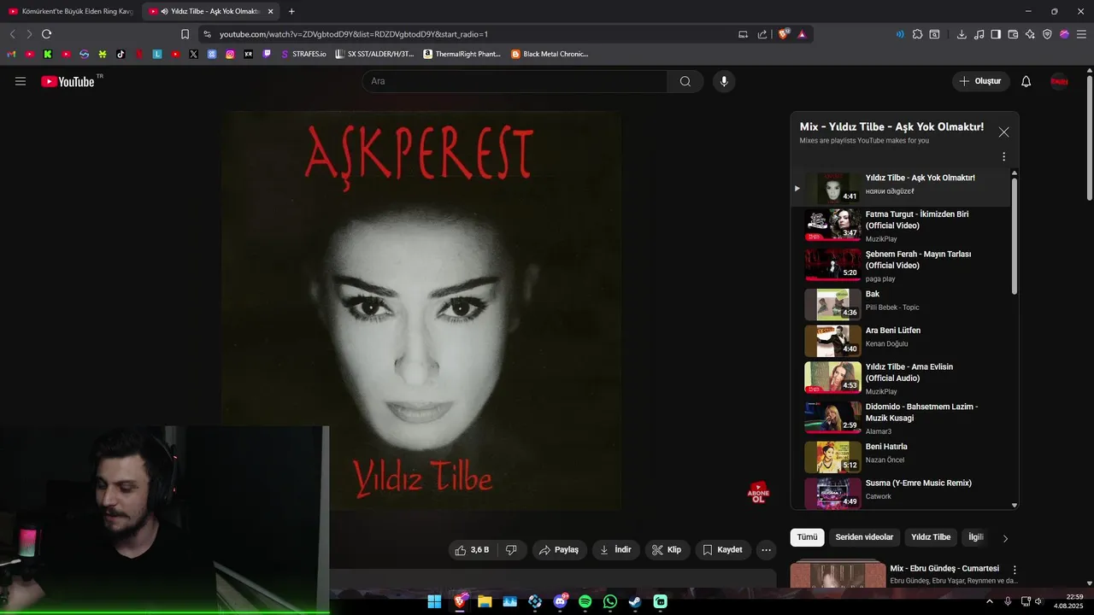Viewport: 1094px width, 615px height.
Task: Open the TikTok bookmark
Action: (121, 54)
